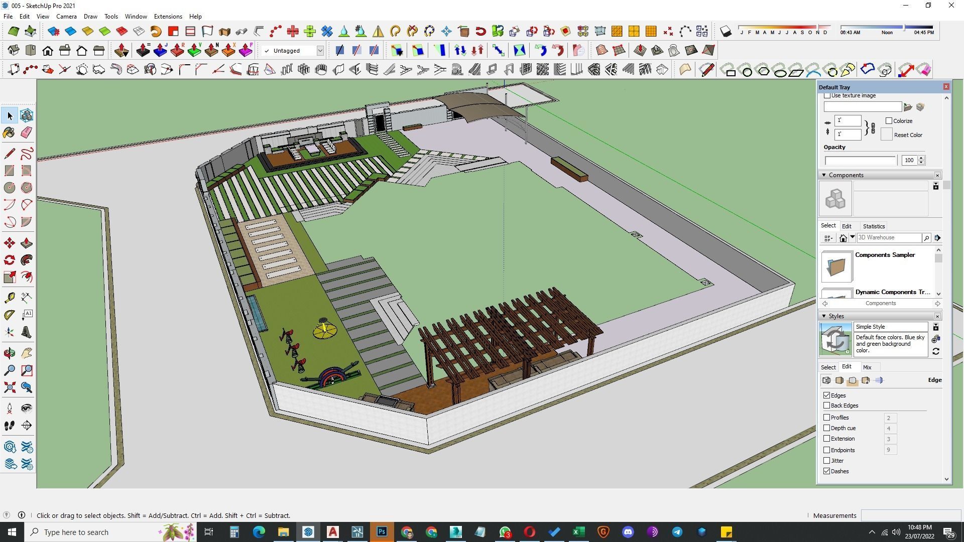Open the Draw menu
The width and height of the screenshot is (964, 542).
[x=90, y=17]
